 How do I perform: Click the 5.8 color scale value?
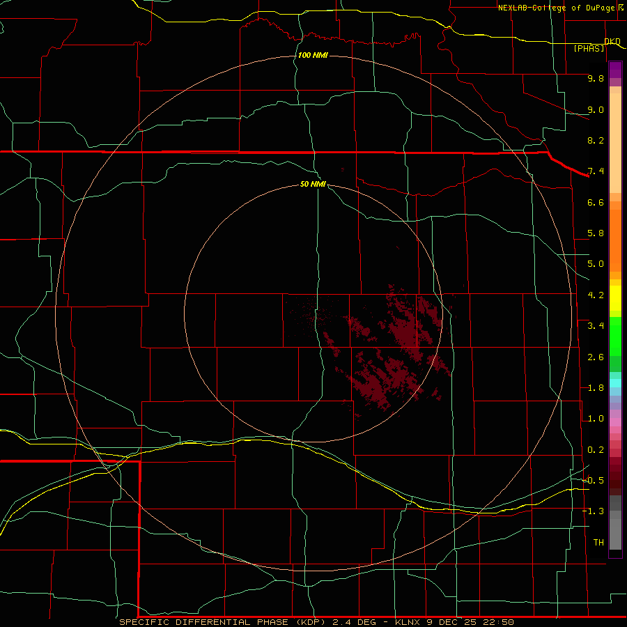click(596, 233)
